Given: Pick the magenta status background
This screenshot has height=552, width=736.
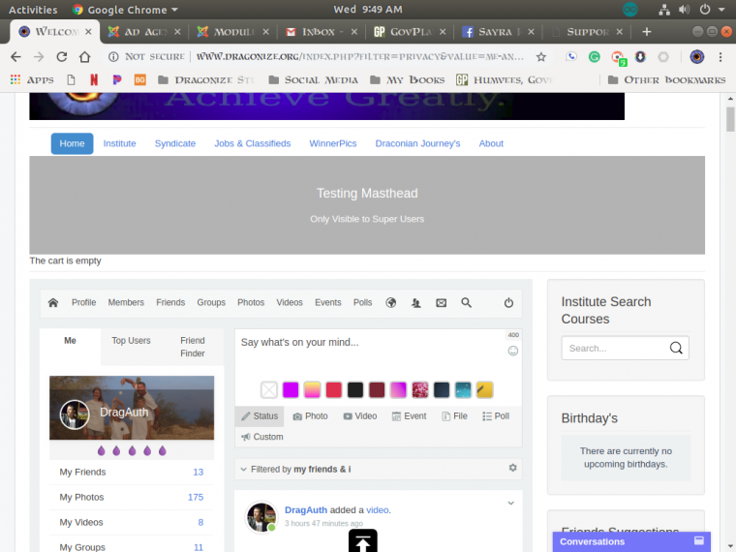Looking at the screenshot, I should tap(291, 390).
